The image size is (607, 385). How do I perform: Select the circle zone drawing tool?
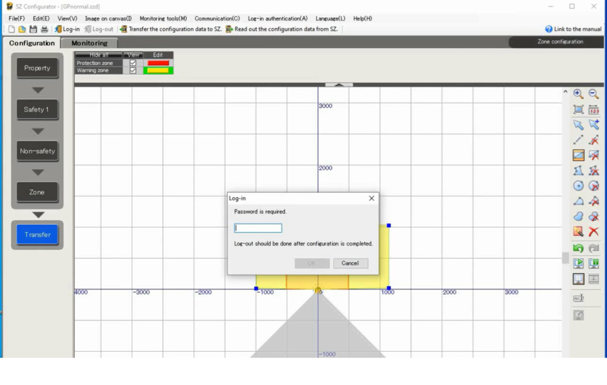click(579, 186)
